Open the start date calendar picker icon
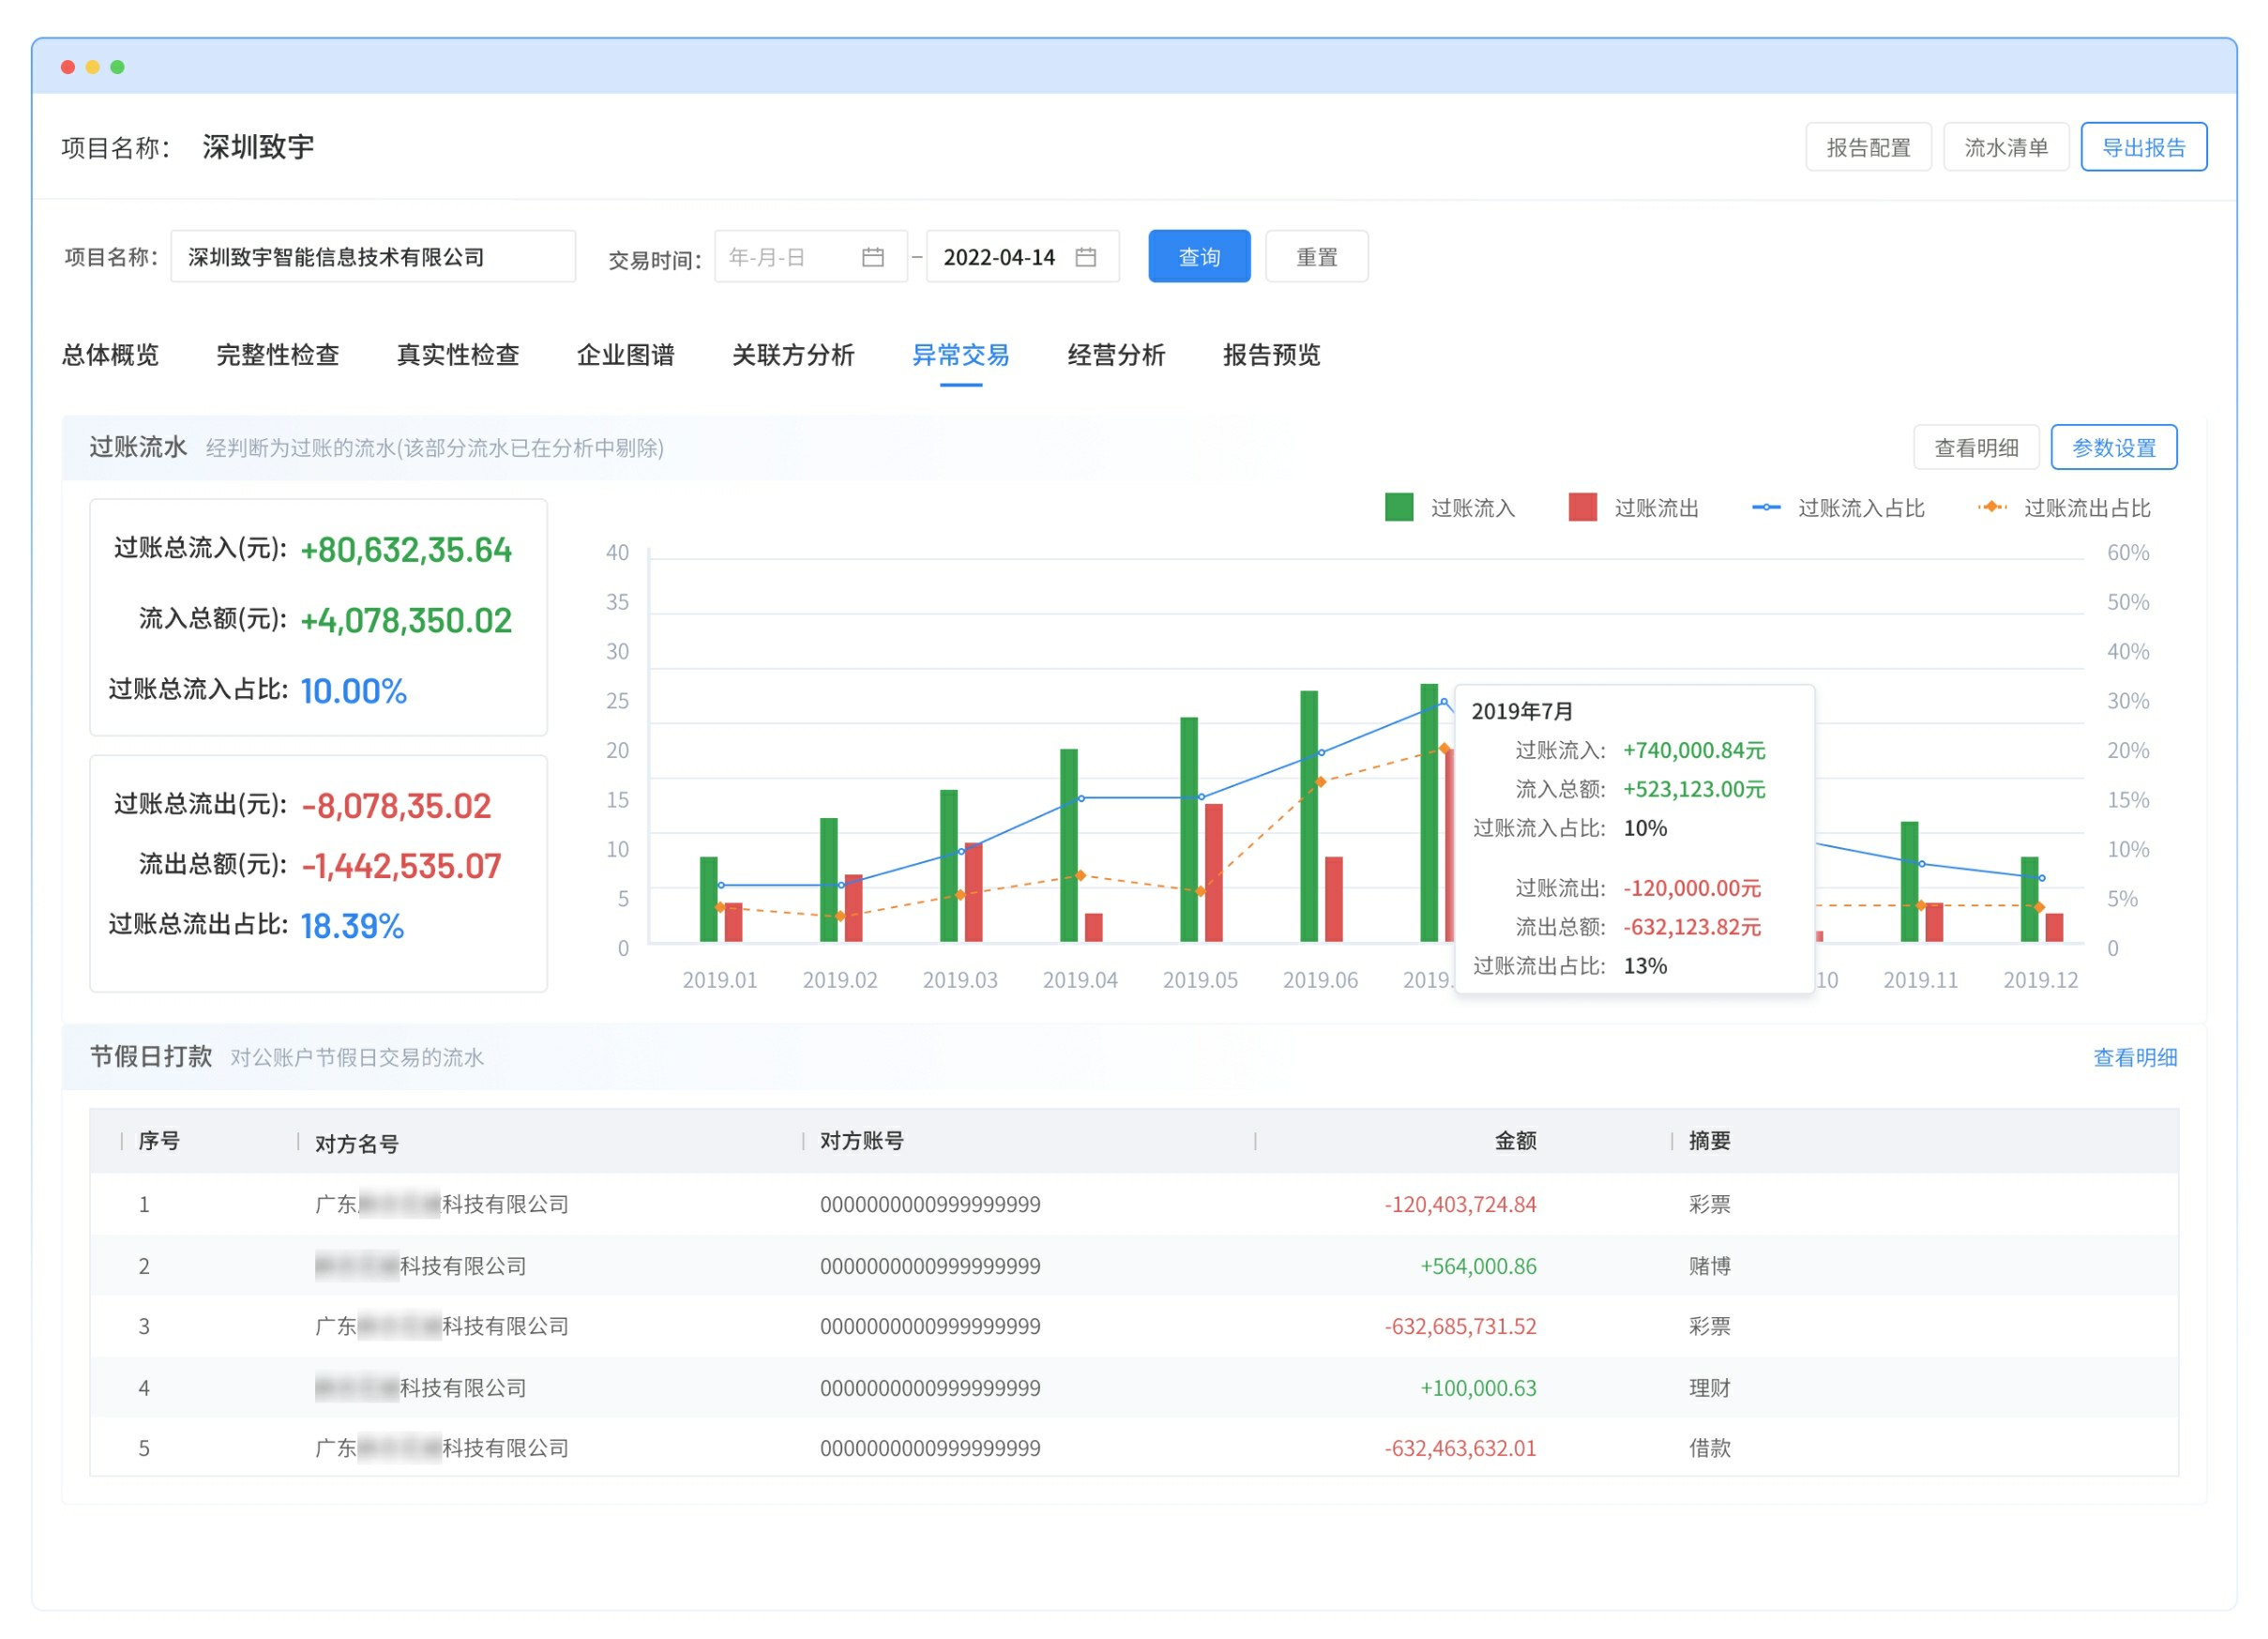 [873, 257]
